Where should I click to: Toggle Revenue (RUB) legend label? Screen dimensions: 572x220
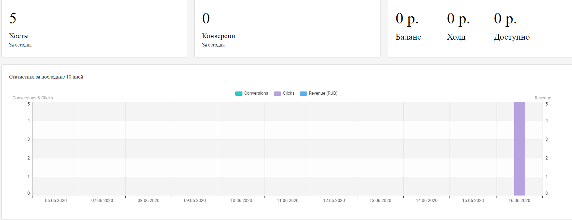click(323, 93)
